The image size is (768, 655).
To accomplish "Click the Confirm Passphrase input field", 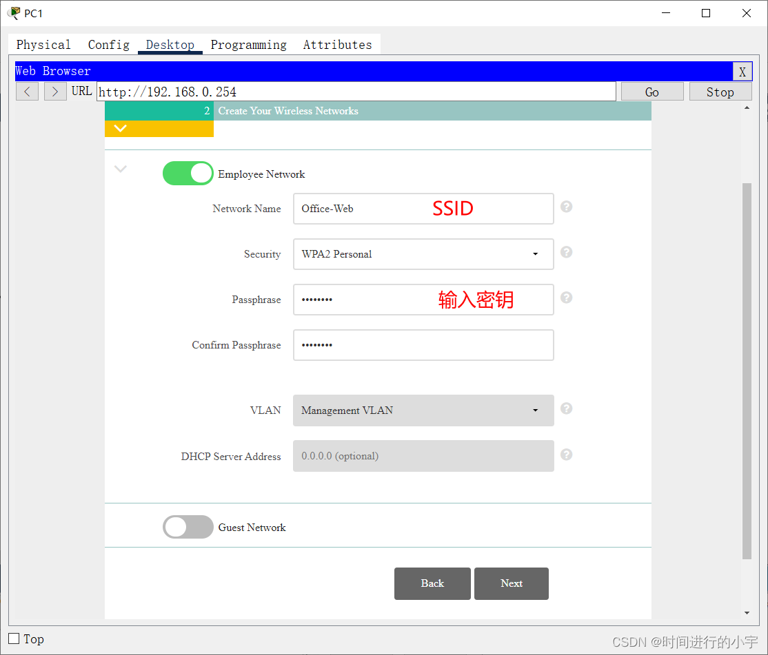I will click(x=423, y=345).
